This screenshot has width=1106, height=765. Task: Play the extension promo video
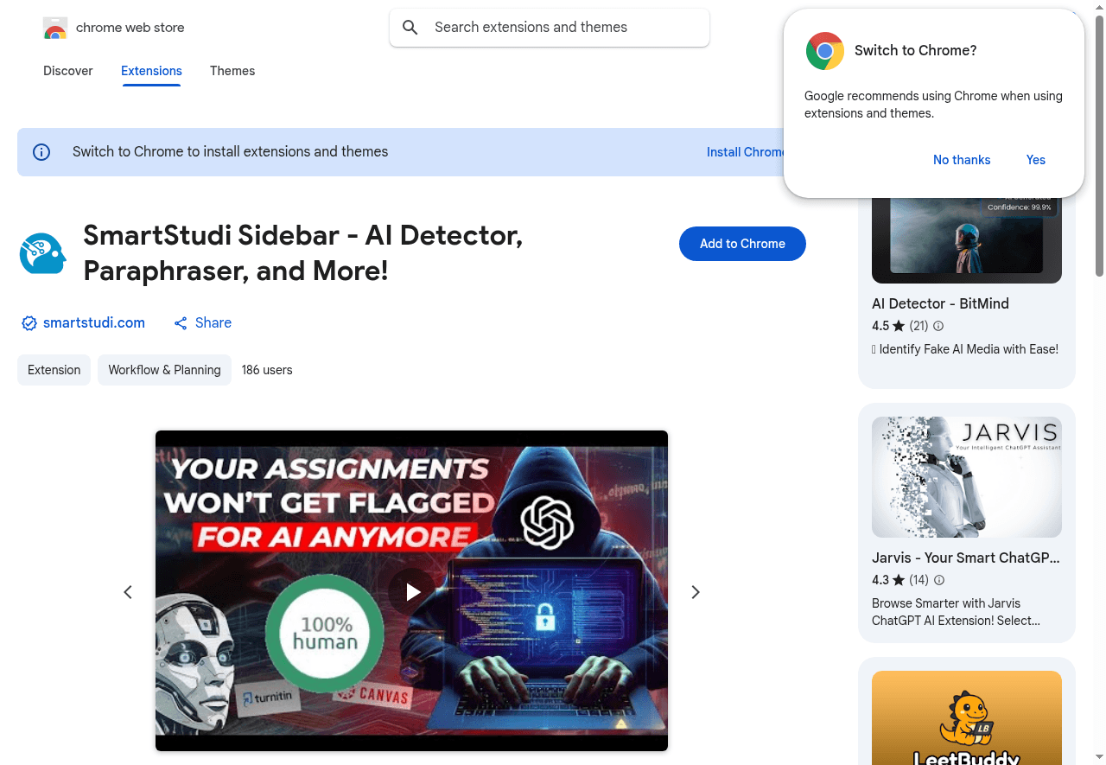click(x=412, y=591)
